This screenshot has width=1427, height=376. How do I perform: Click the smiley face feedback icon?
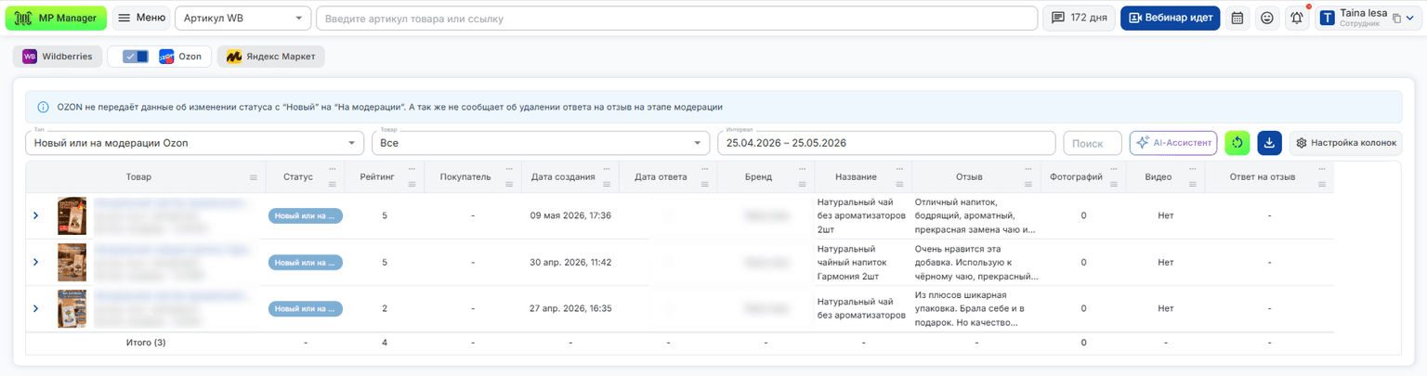1267,18
